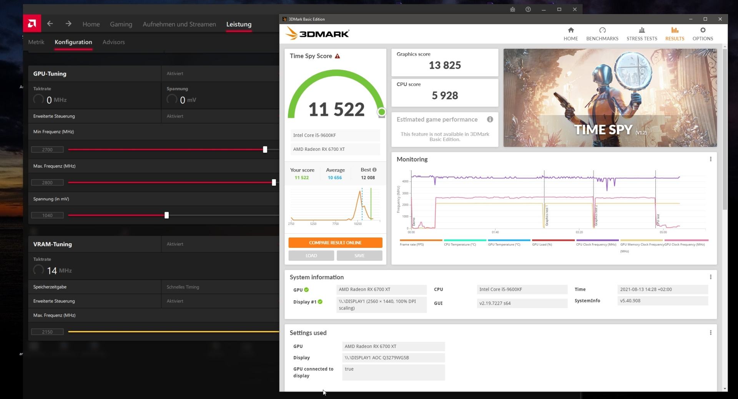
Task: Click the info icon next to Best score
Action: click(374, 170)
